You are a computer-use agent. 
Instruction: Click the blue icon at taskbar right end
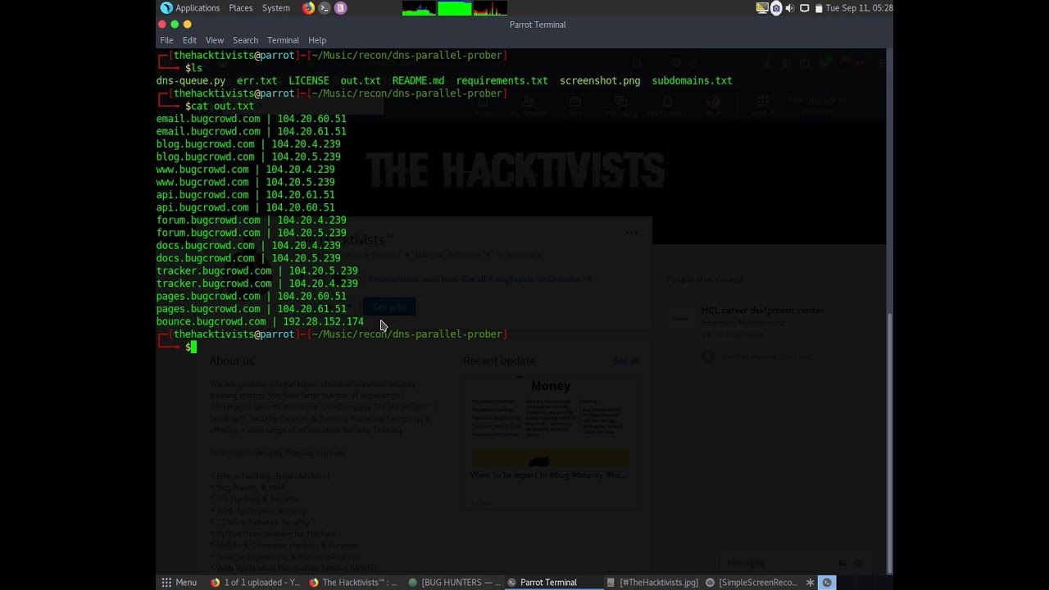827,583
